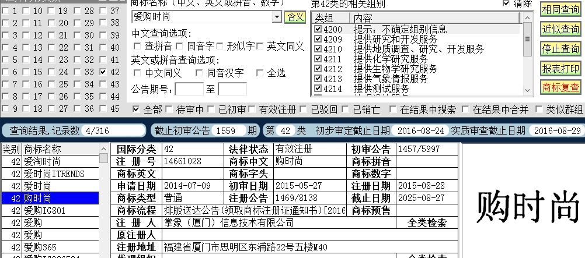The width and height of the screenshot is (585, 258).
Task: Click the 公告期号 end field after 至
Action: (232, 89)
